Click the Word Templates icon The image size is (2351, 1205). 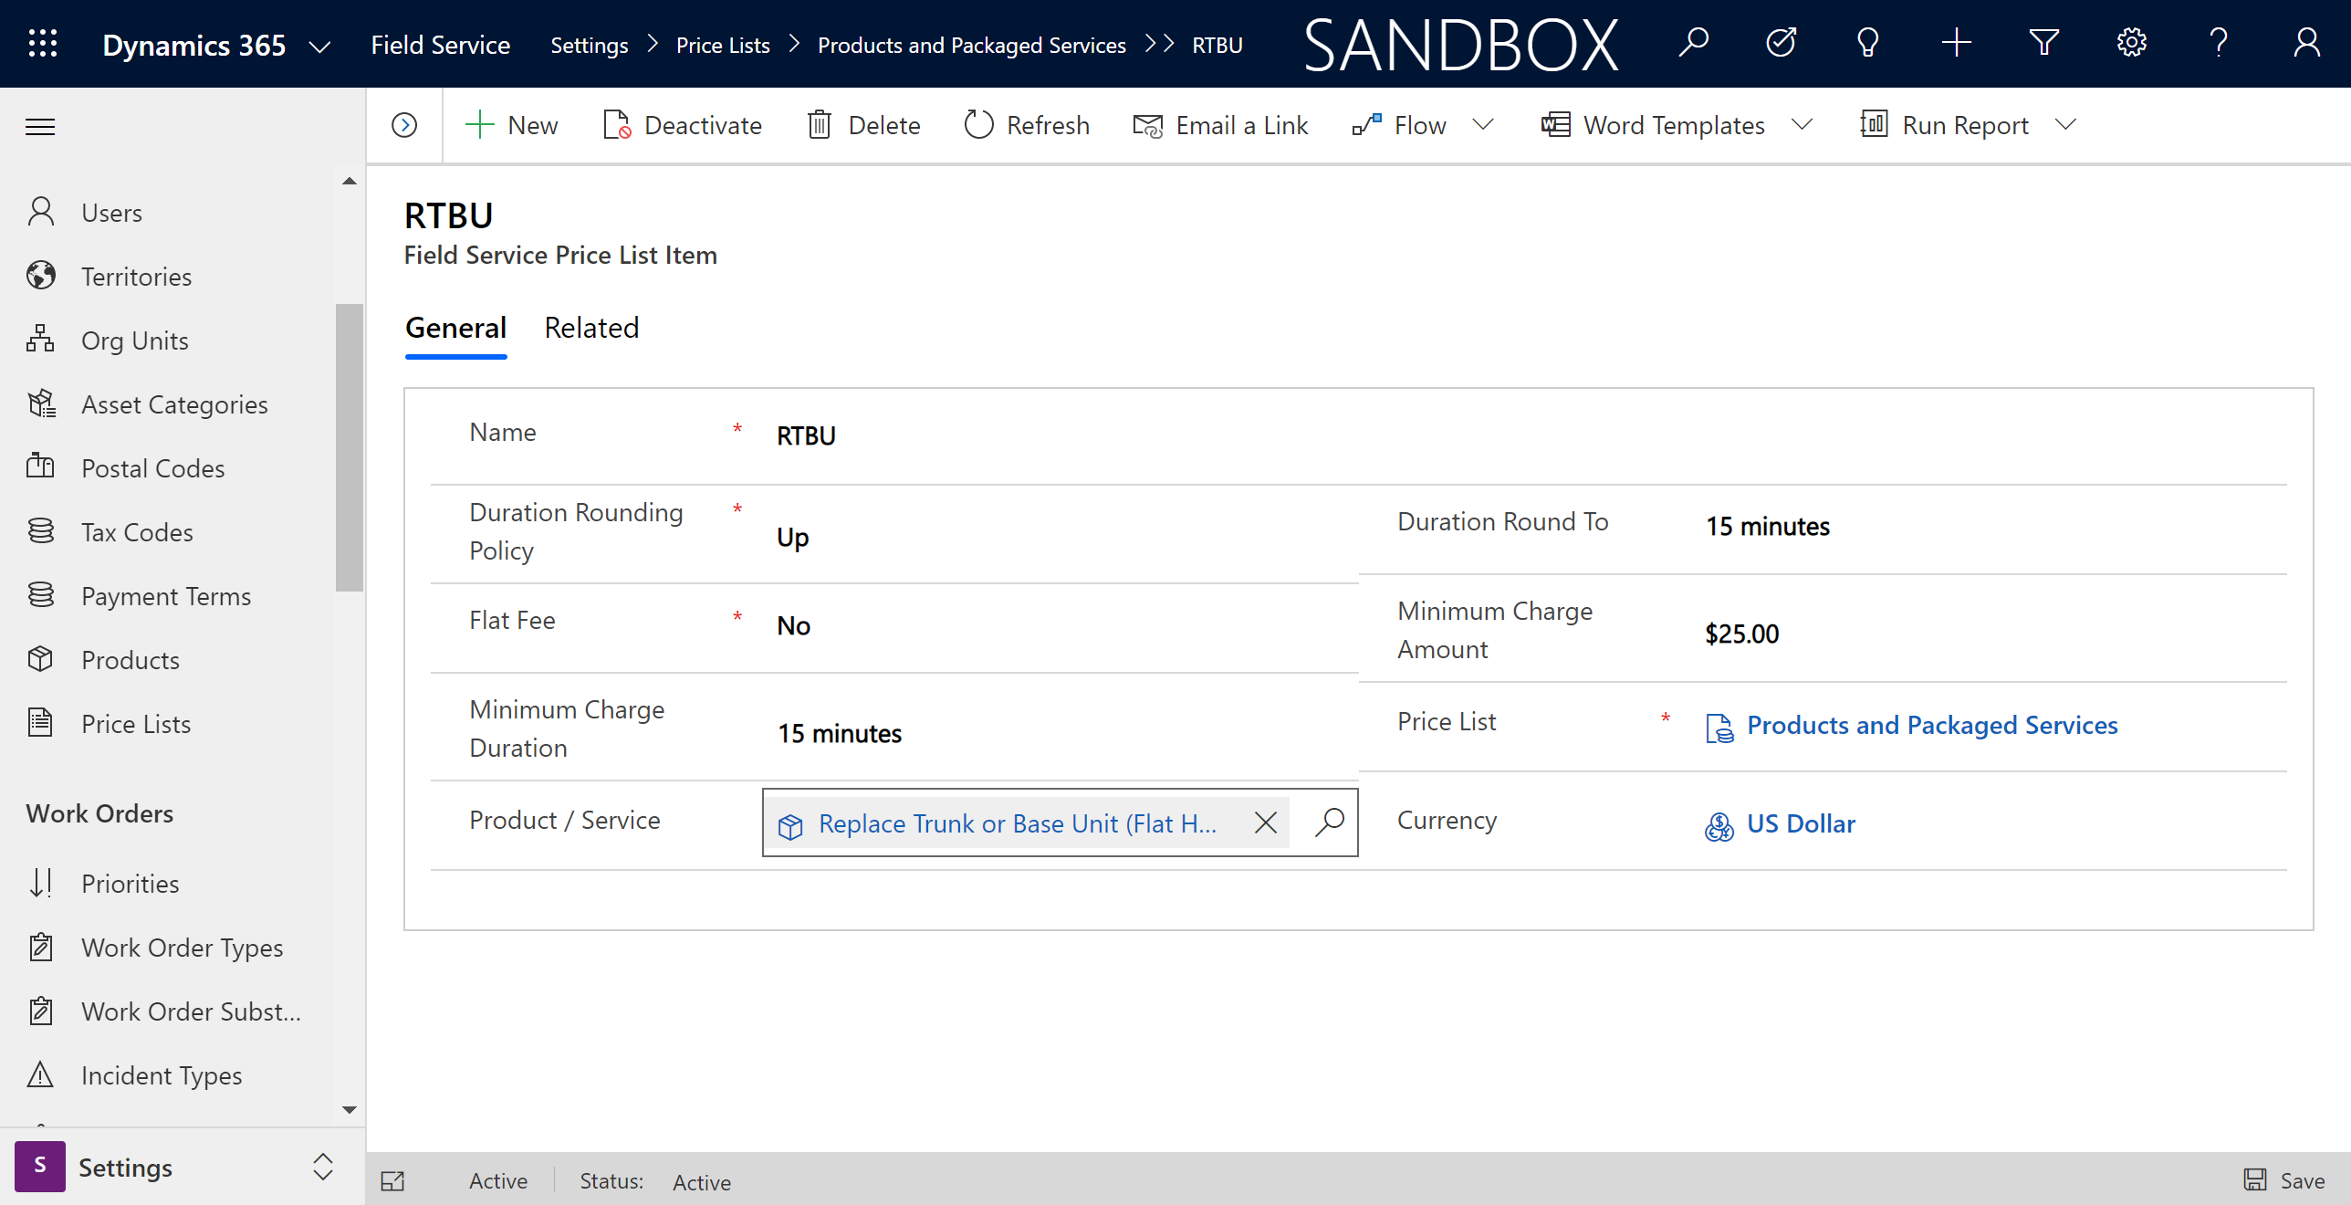click(1555, 124)
